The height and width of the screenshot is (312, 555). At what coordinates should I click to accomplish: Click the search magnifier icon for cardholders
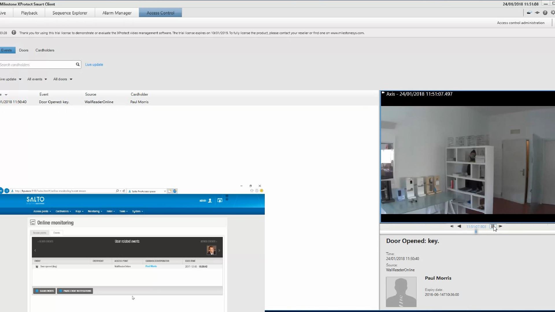click(77, 64)
